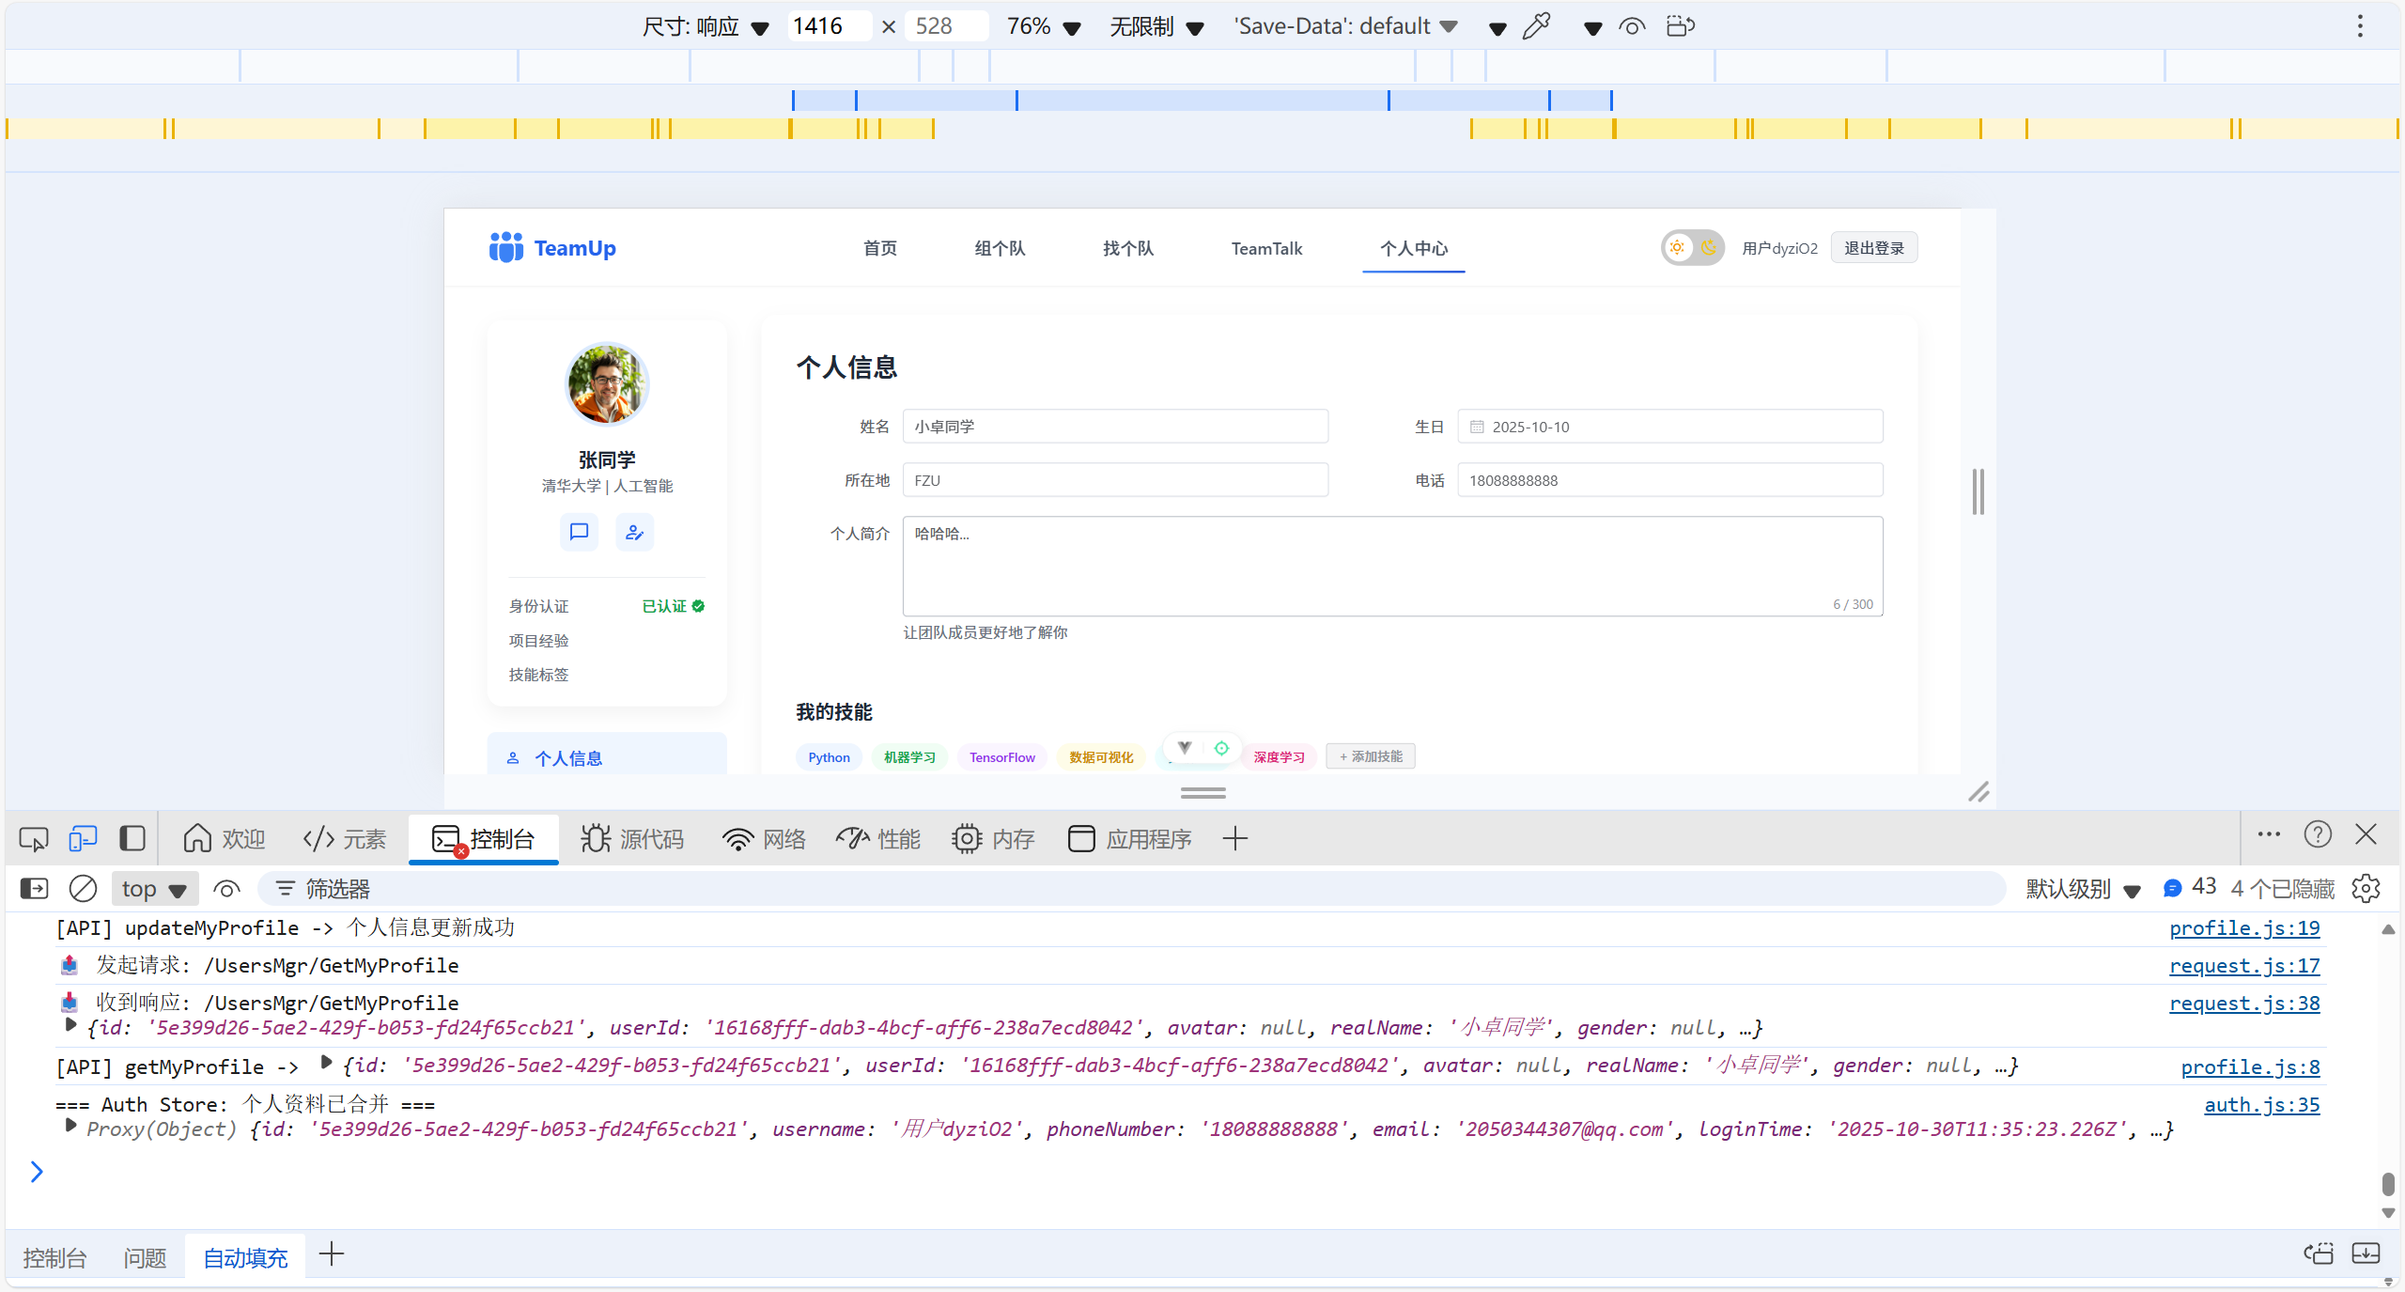Click the live expression eye icon

226,889
